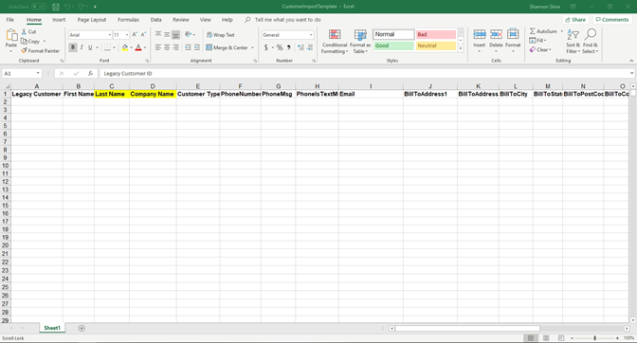This screenshot has height=343, width=637.
Task: Expand the font name dropdown
Action: pos(109,35)
